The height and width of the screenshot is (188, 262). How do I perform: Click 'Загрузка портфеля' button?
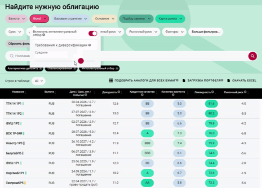[x=202, y=80]
